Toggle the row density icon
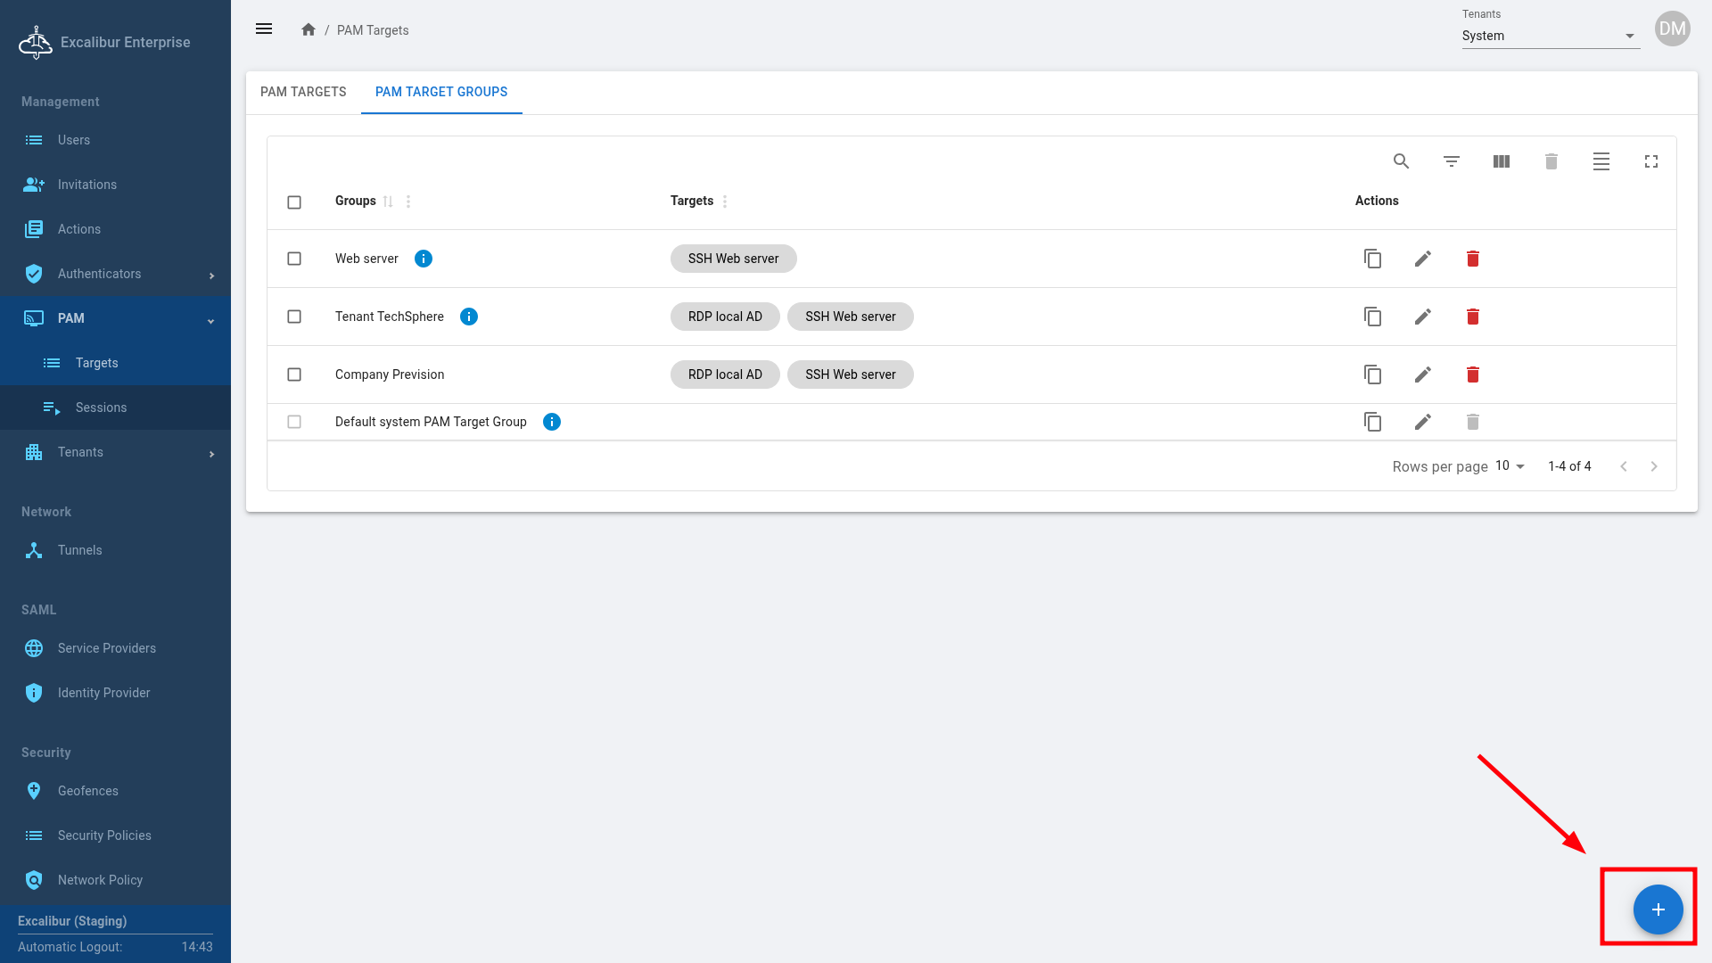Screen dimensions: 1712x963 coord(1601,161)
